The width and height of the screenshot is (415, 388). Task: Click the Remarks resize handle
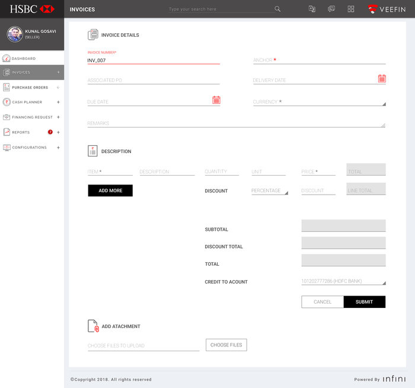pos(383,125)
